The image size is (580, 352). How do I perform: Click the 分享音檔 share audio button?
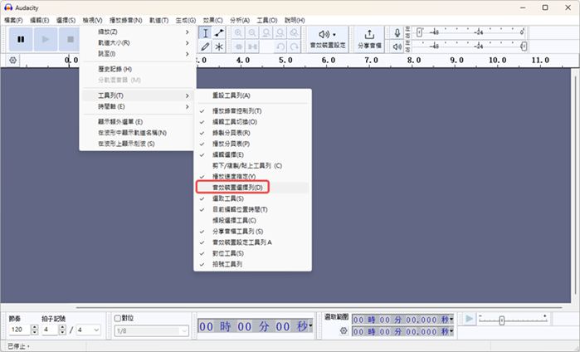click(369, 39)
